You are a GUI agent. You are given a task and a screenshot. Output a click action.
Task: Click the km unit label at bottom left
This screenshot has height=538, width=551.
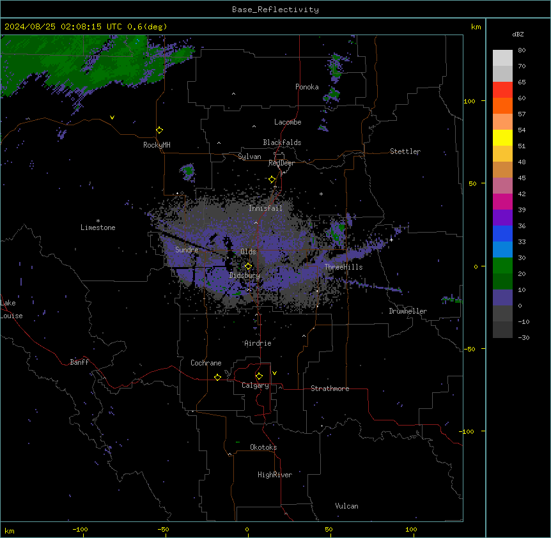pos(10,530)
